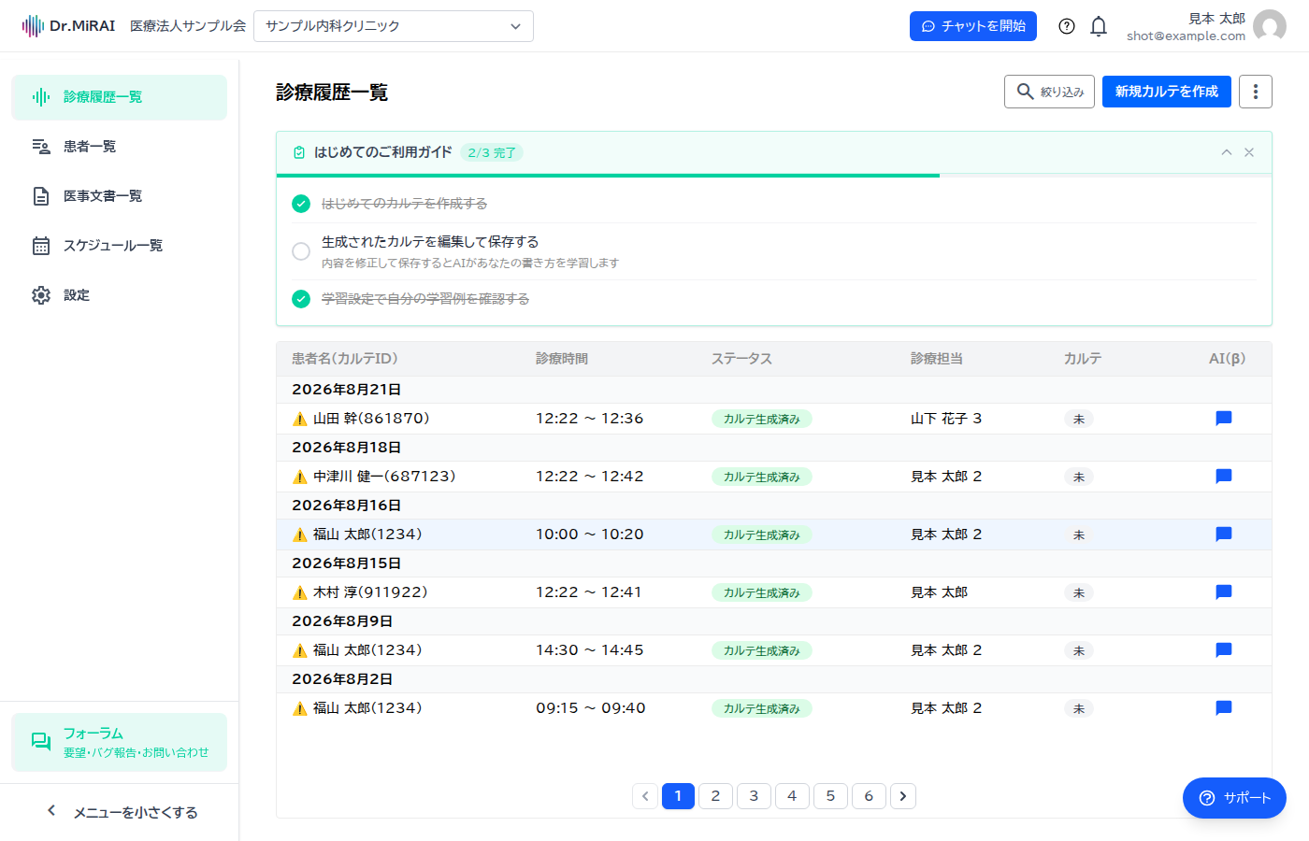The width and height of the screenshot is (1309, 841).
Task: Collapse the sidebar via メニューを小さくする
Action: click(x=120, y=812)
